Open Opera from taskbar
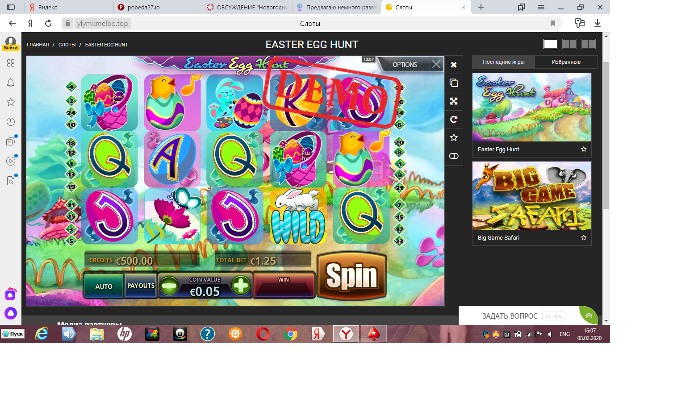The height and width of the screenshot is (415, 694). coord(263,334)
